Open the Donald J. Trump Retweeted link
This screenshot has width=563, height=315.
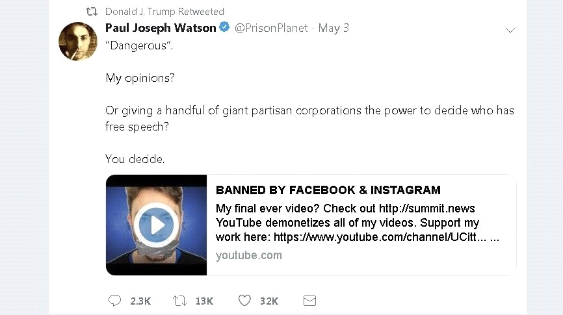click(x=164, y=12)
